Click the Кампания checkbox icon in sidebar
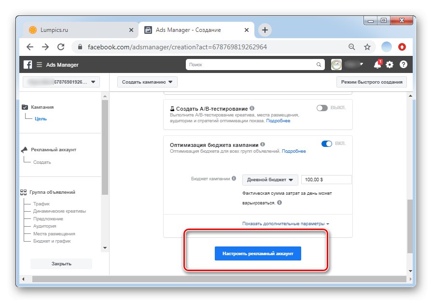 (x=25, y=107)
